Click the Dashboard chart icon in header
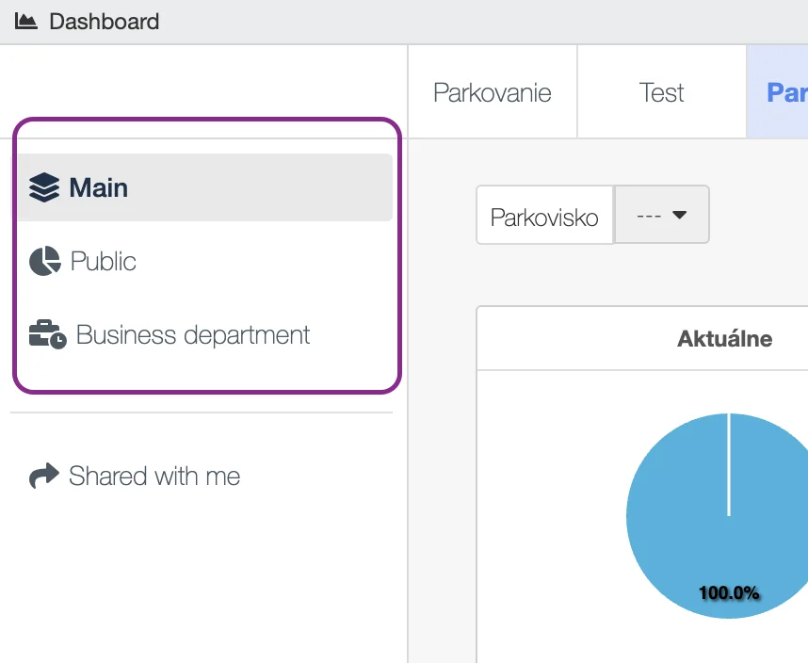 point(25,21)
